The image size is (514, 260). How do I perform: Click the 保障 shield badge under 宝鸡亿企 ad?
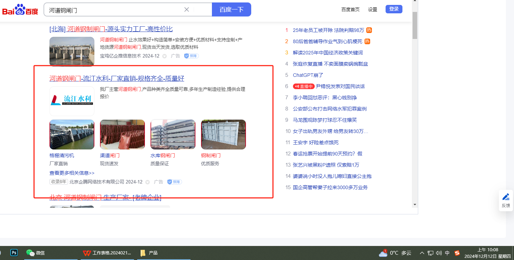pyautogui.click(x=191, y=56)
